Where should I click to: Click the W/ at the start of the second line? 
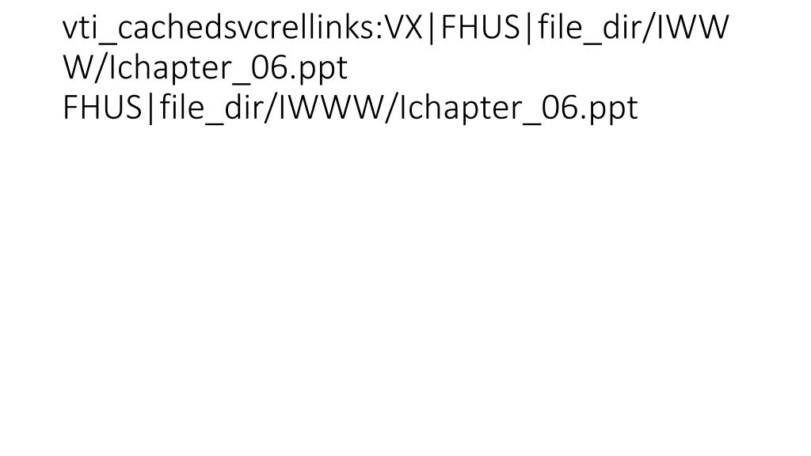click(85, 68)
